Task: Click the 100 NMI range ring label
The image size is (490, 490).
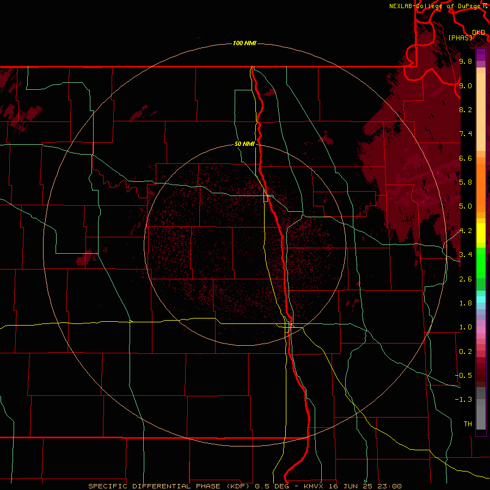Action: (x=244, y=43)
